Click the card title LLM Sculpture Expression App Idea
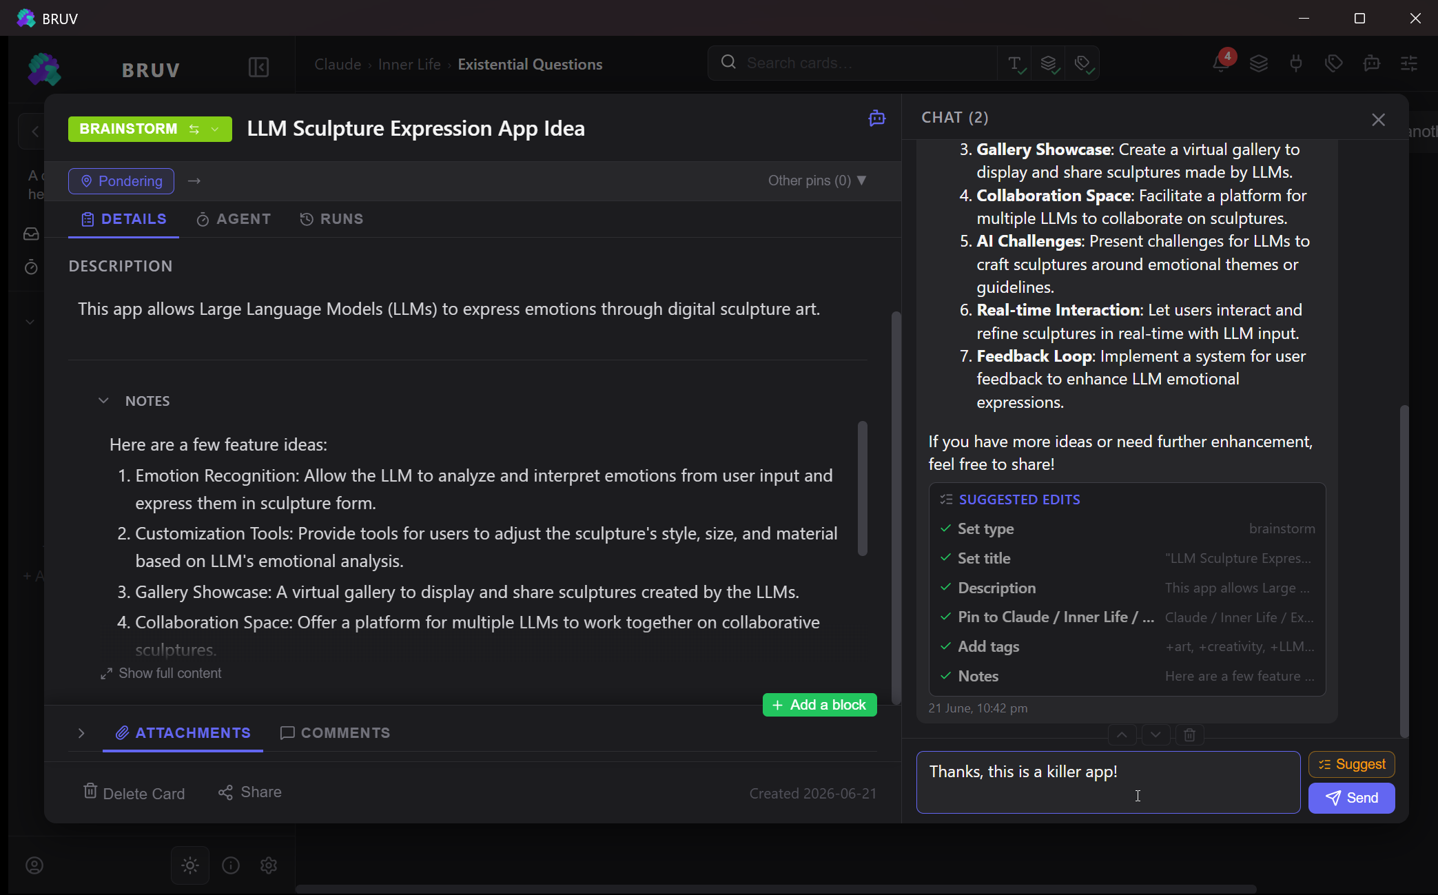The image size is (1438, 895). 415,128
